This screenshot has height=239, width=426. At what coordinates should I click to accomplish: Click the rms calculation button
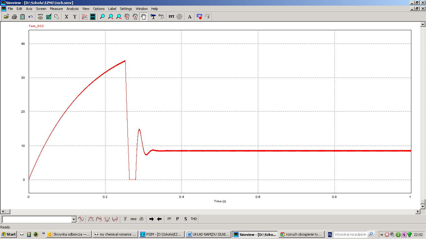point(133,219)
